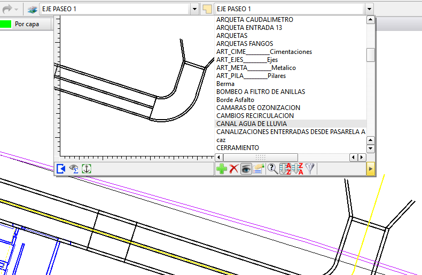Click the magnifier question search icon

[272, 169]
